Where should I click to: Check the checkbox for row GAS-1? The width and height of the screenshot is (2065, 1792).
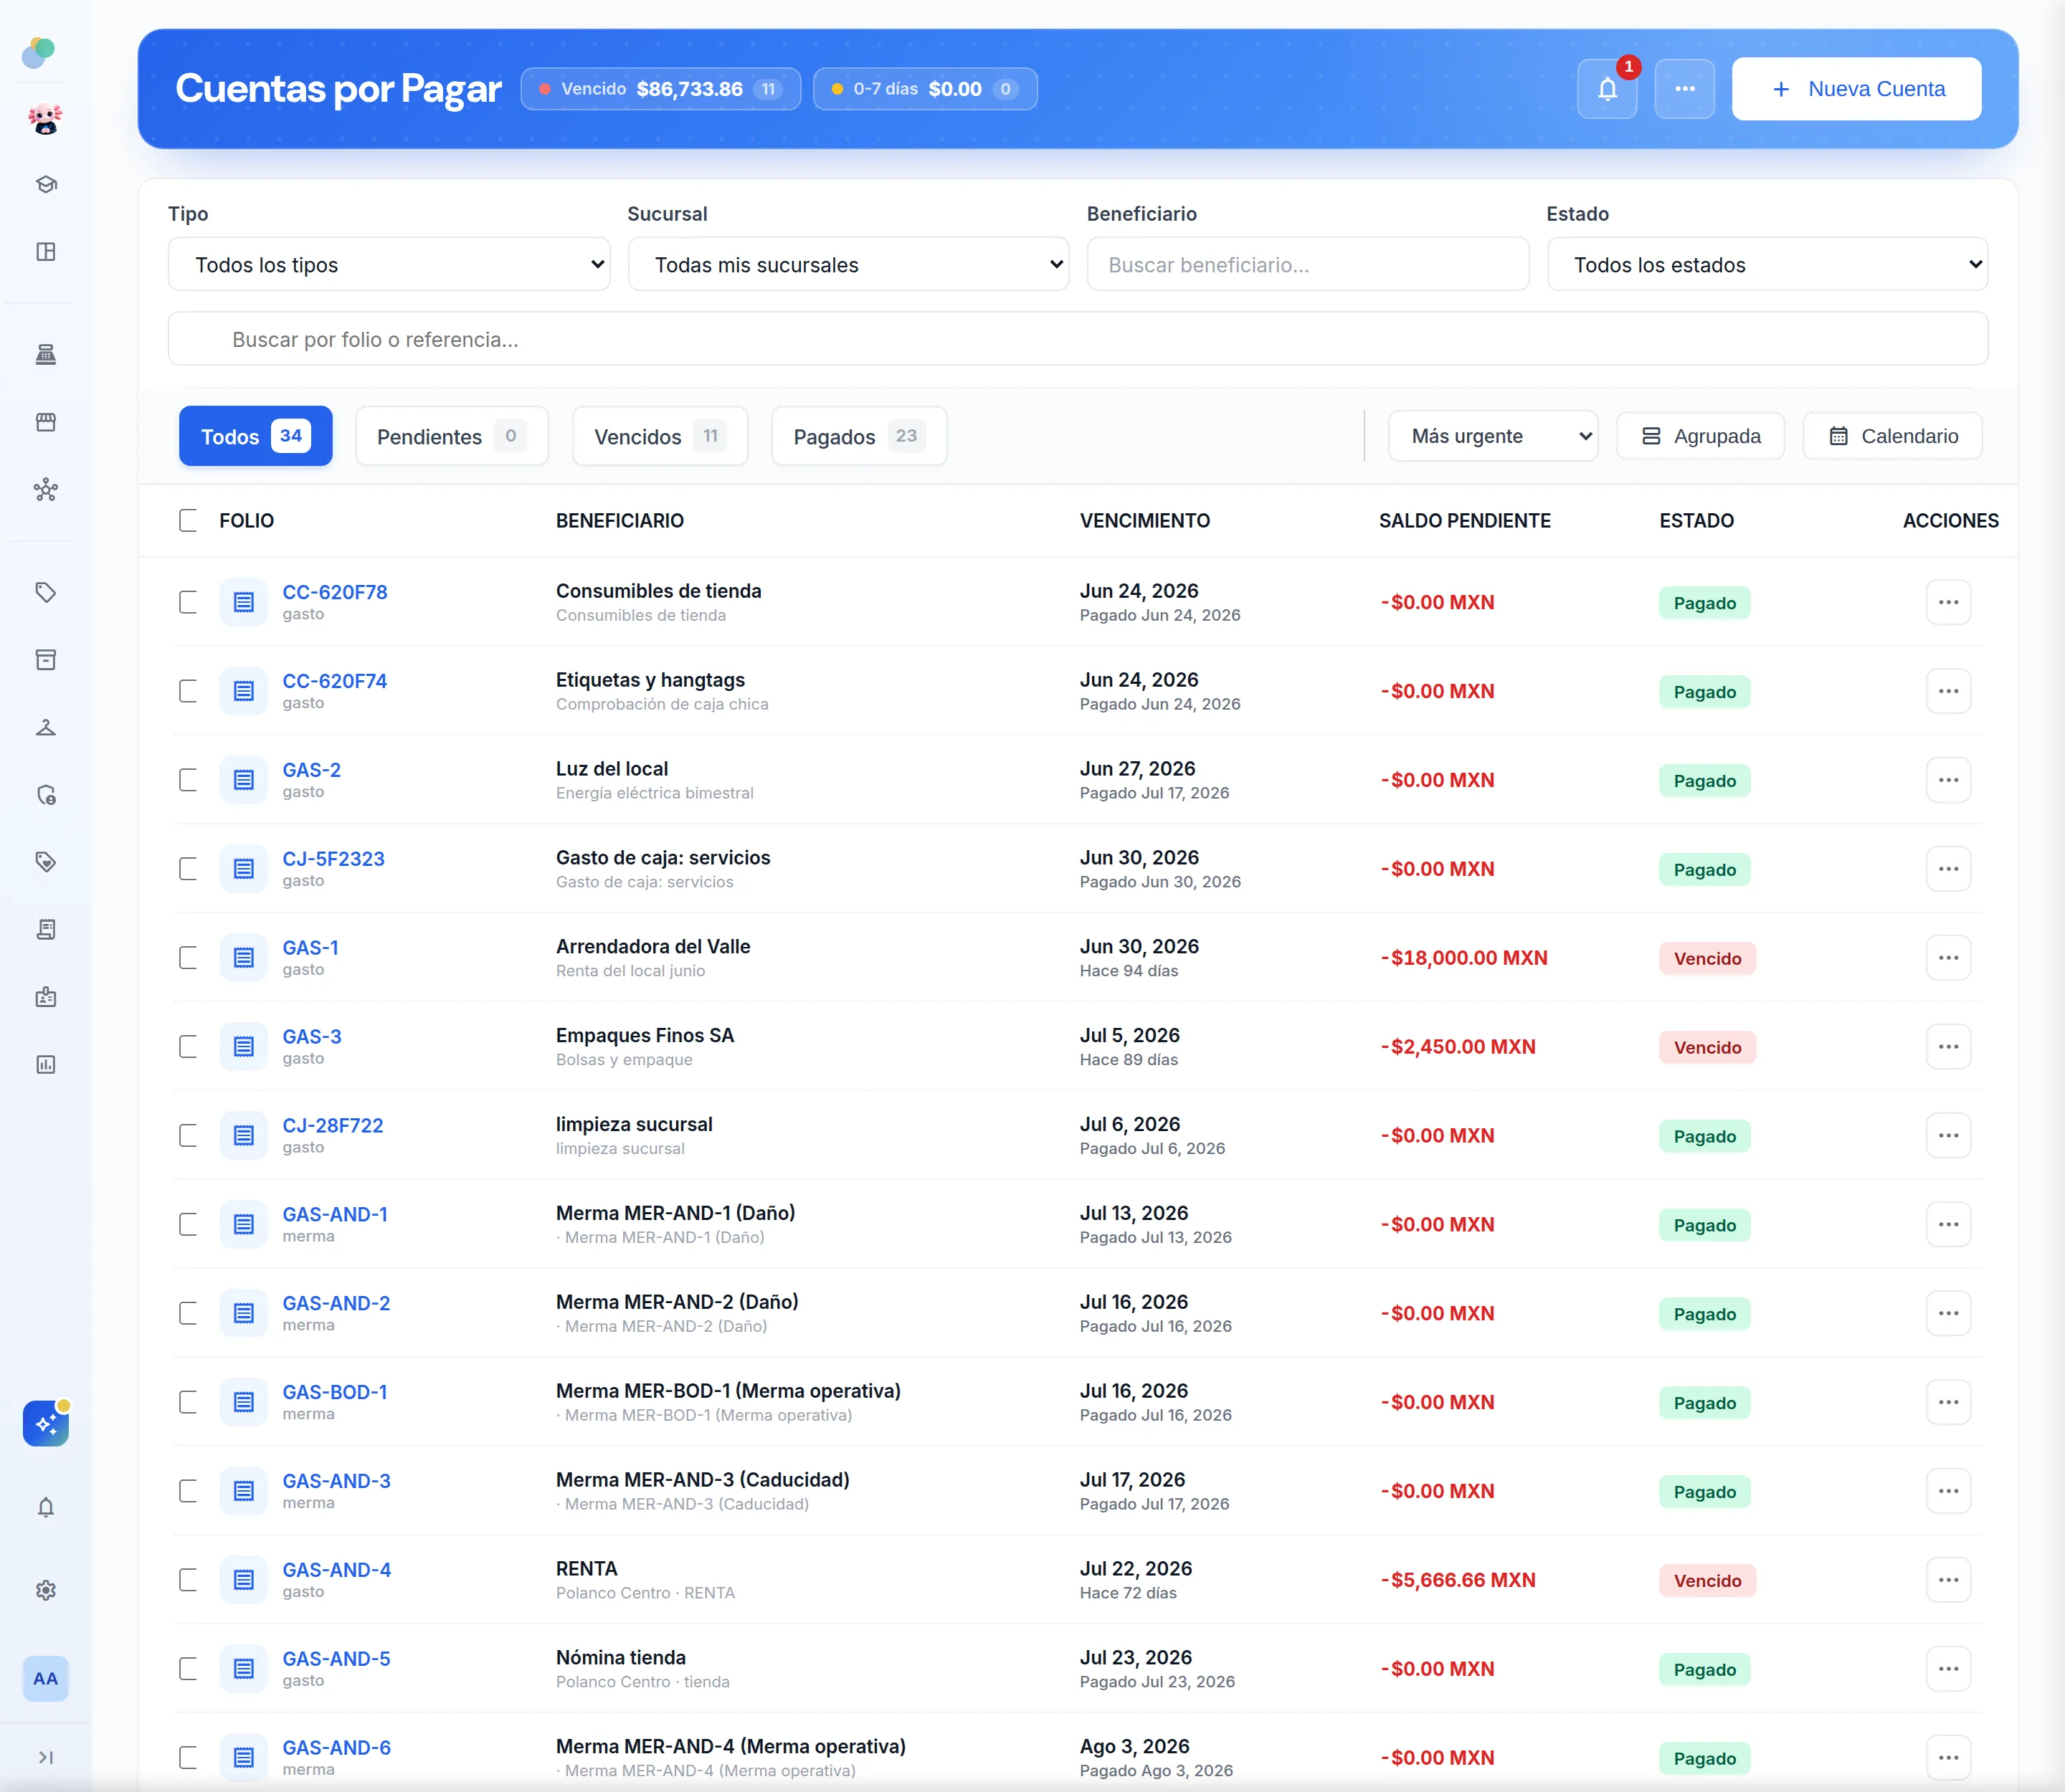(188, 958)
